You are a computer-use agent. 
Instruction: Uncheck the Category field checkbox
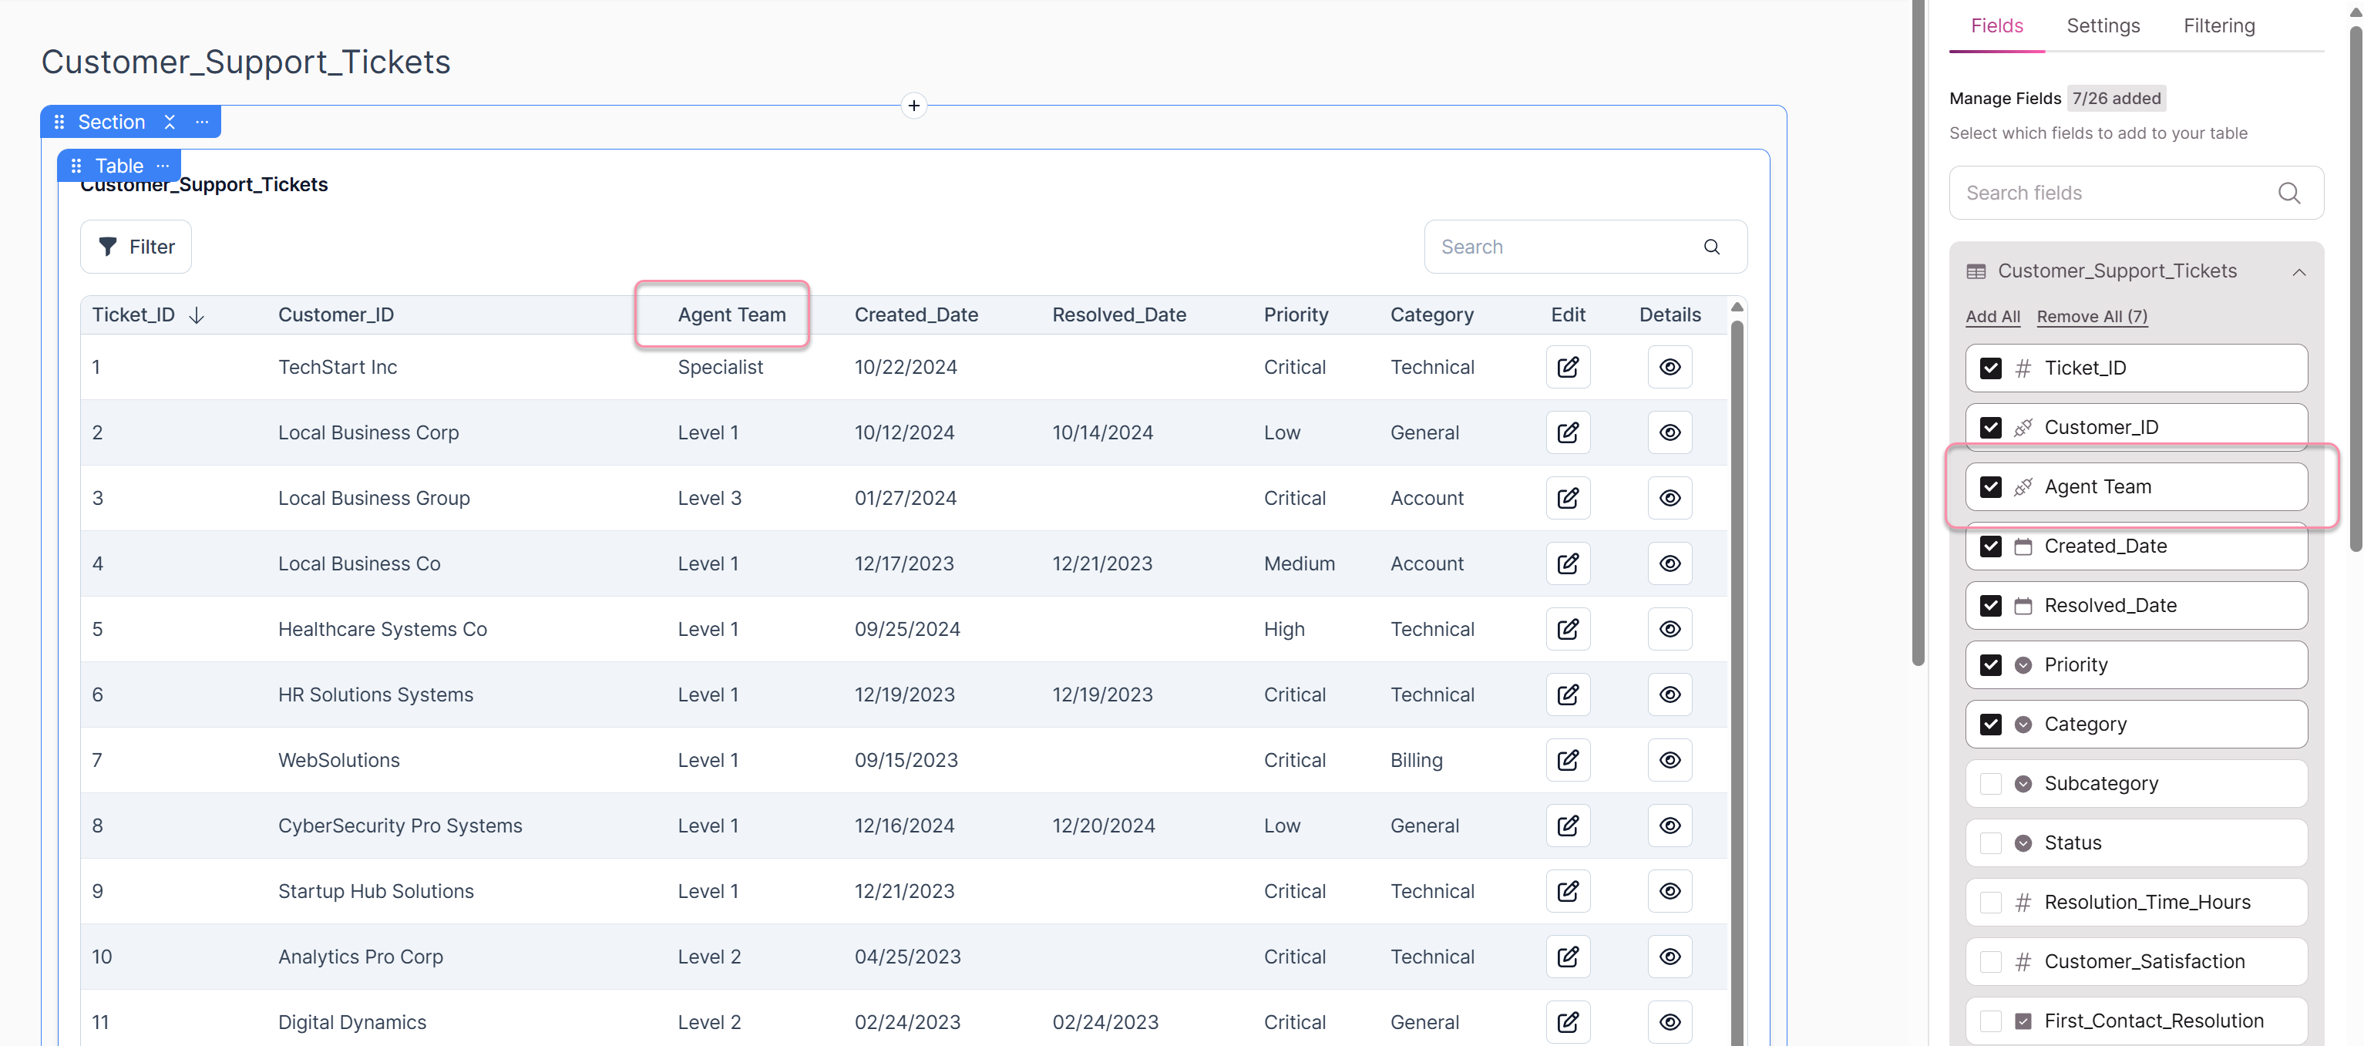(1990, 724)
